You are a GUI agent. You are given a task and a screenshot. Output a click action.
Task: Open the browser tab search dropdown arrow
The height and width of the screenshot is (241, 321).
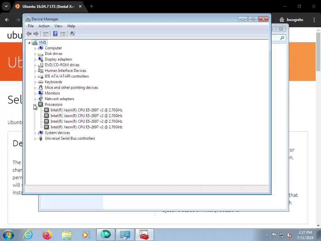click(6, 6)
